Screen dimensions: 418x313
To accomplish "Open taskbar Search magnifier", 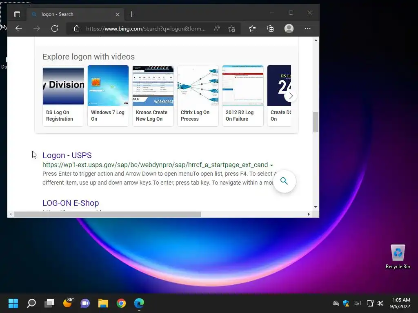I will (31, 303).
